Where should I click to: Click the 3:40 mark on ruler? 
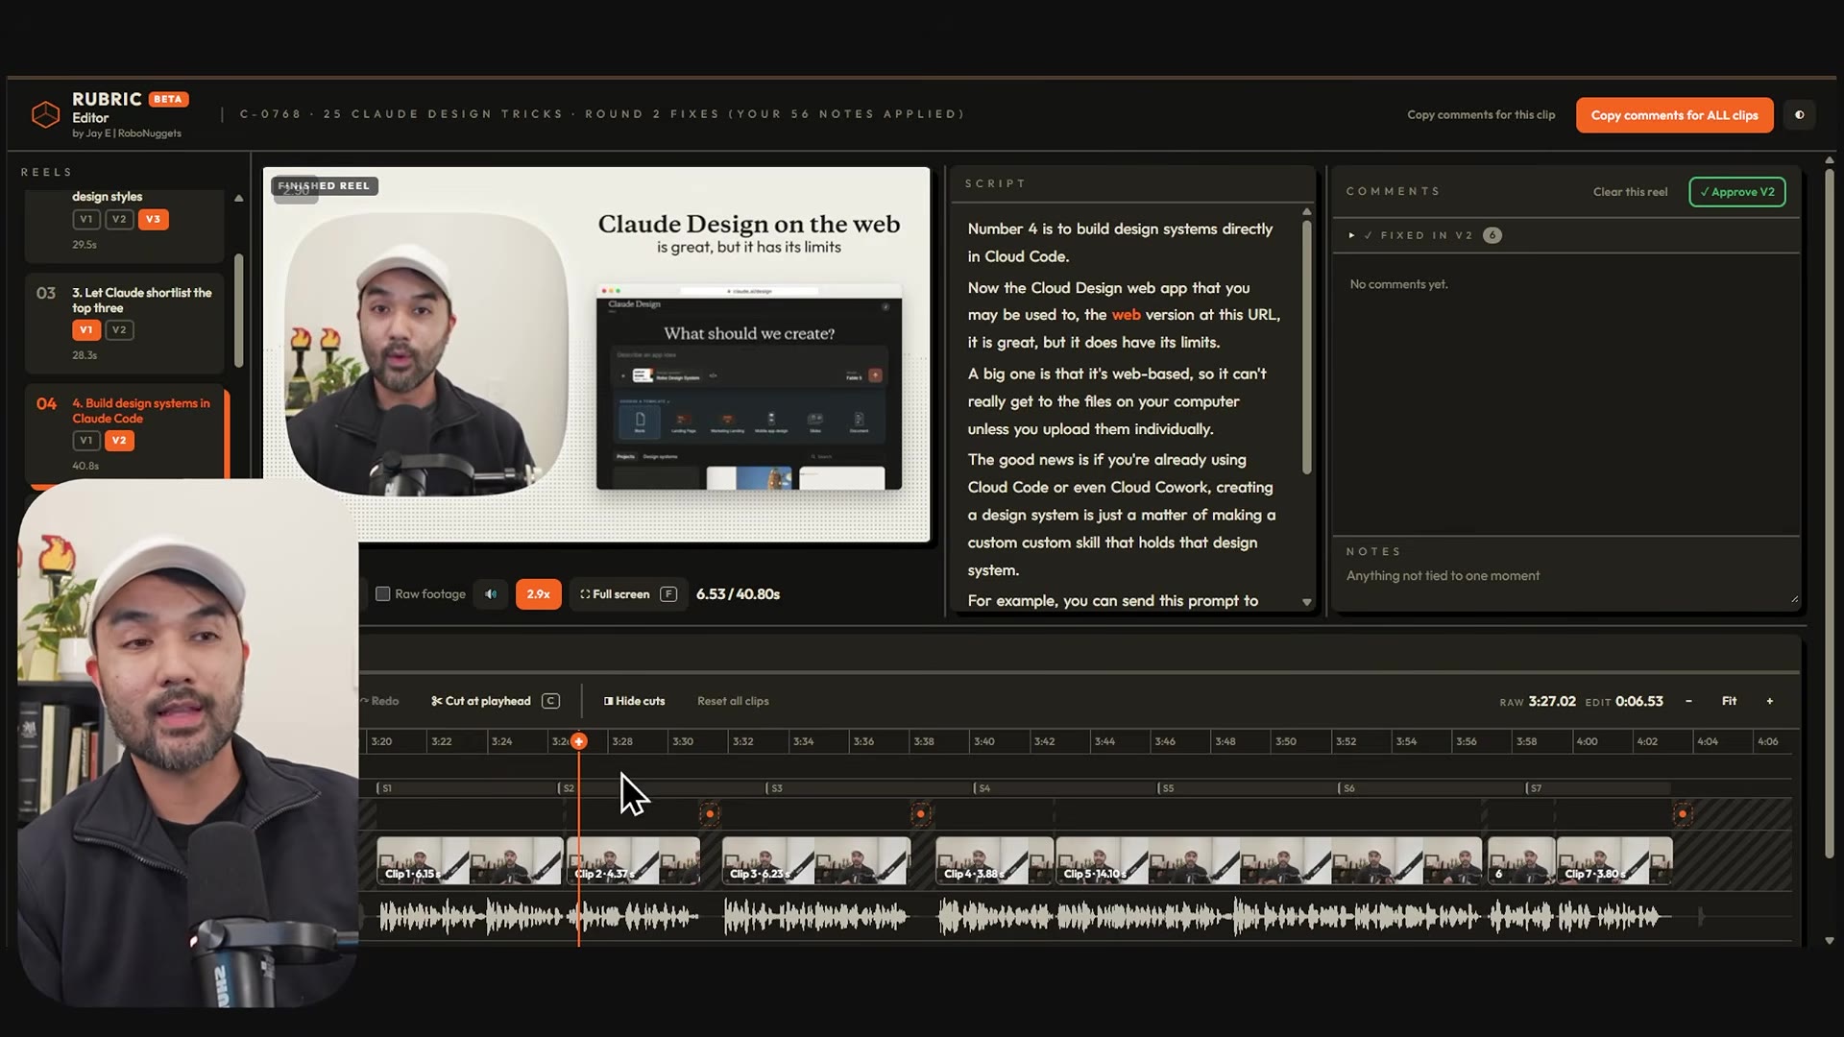(x=984, y=741)
